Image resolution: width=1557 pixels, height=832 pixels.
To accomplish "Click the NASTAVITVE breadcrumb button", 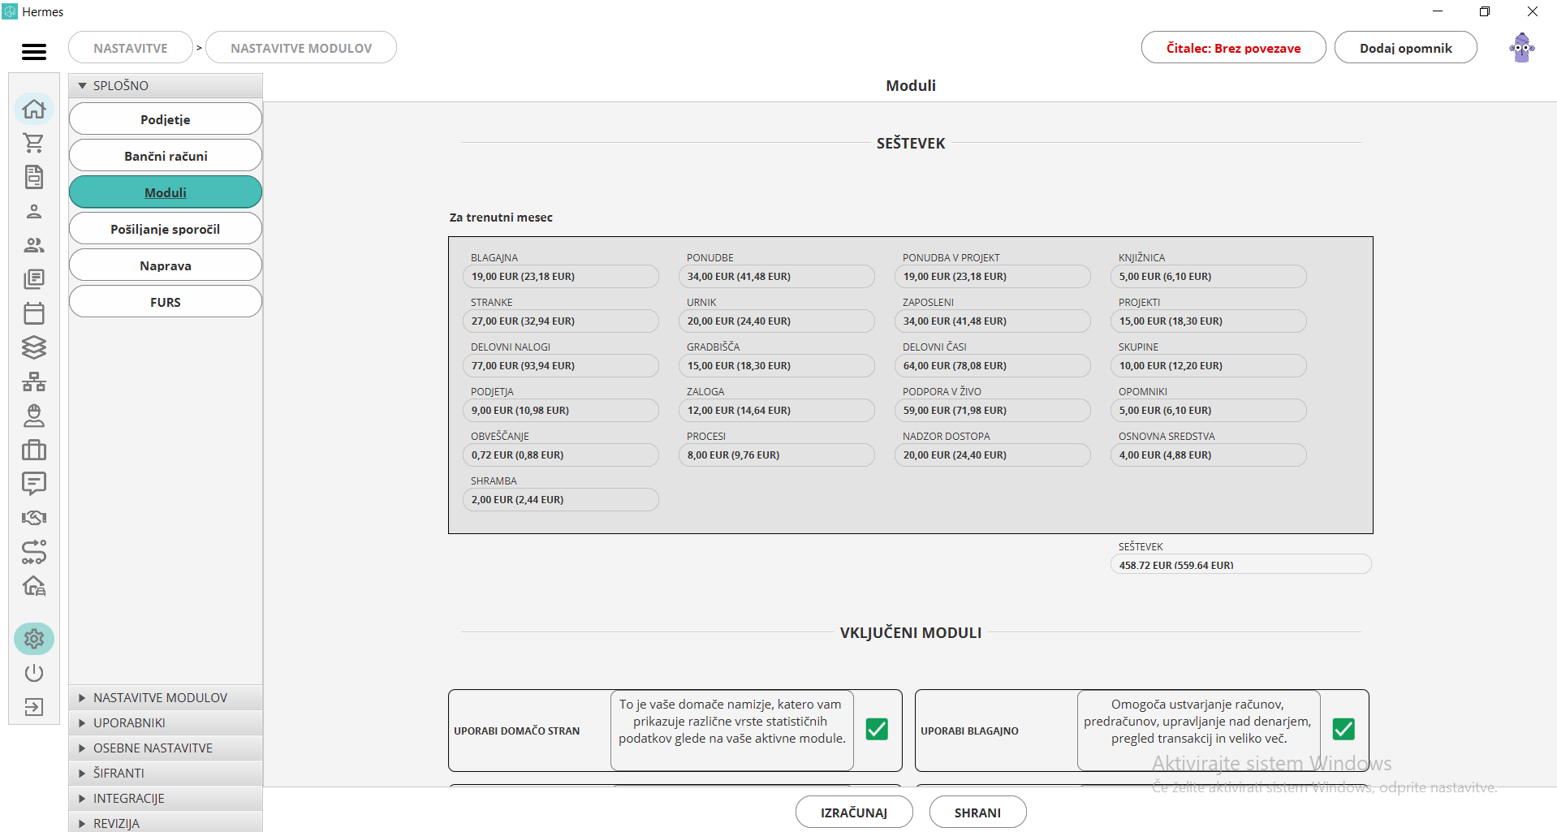I will 131,48.
